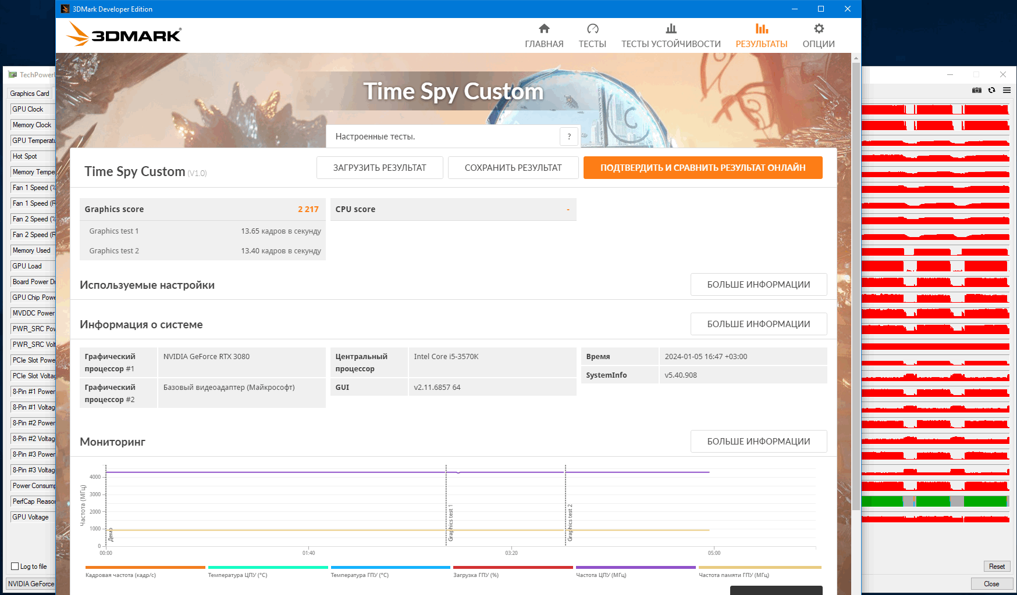Click the GPU-Z screenshot camera icon

977,90
